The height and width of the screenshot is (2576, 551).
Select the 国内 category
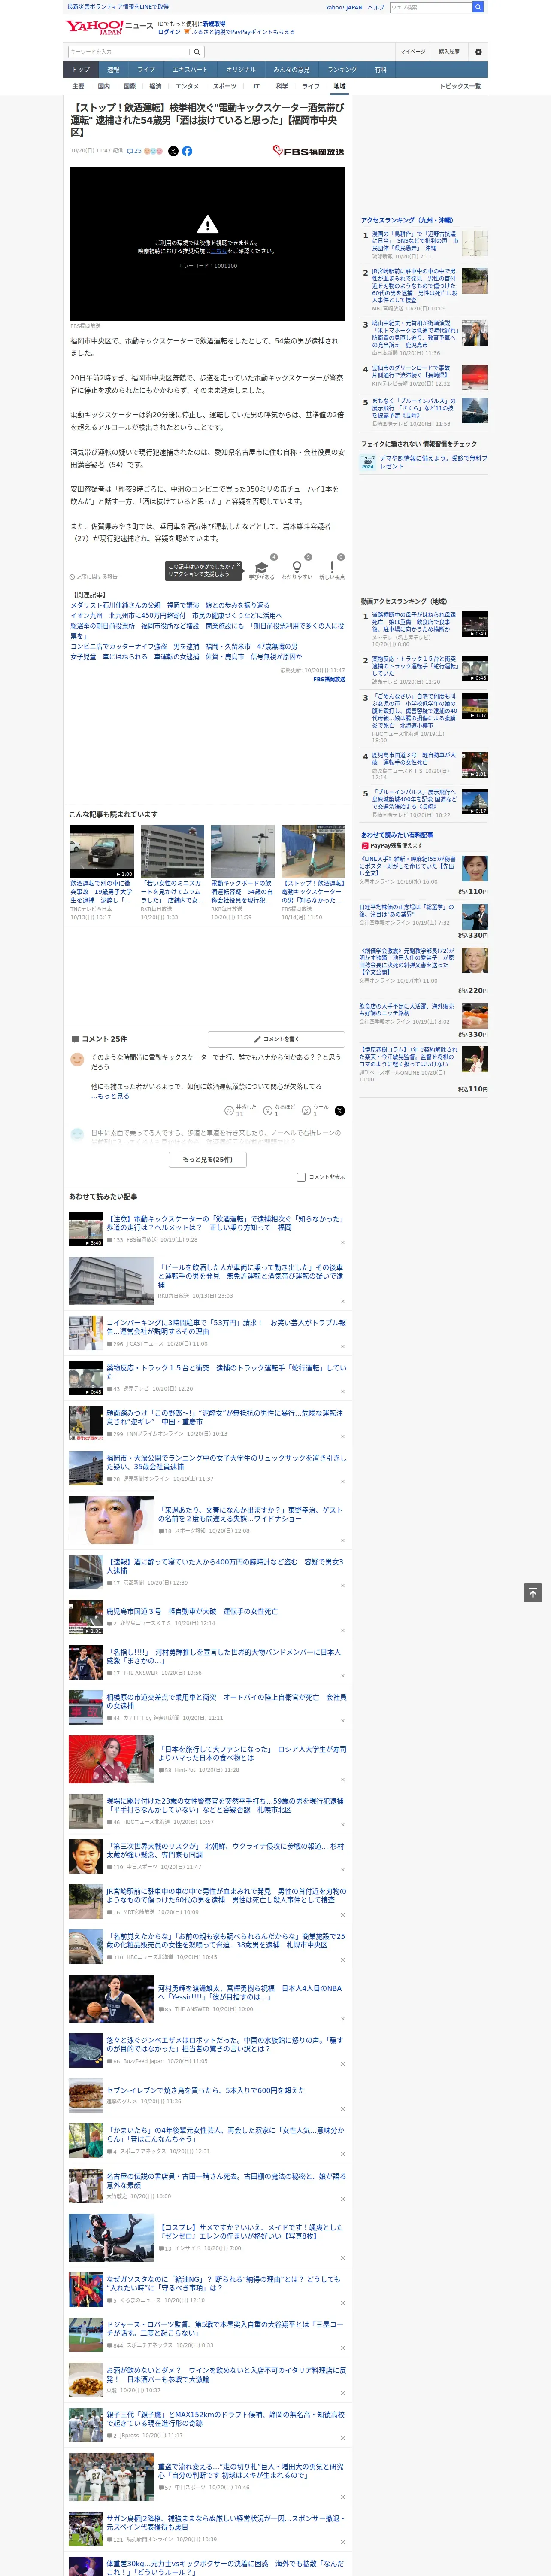coord(104,86)
